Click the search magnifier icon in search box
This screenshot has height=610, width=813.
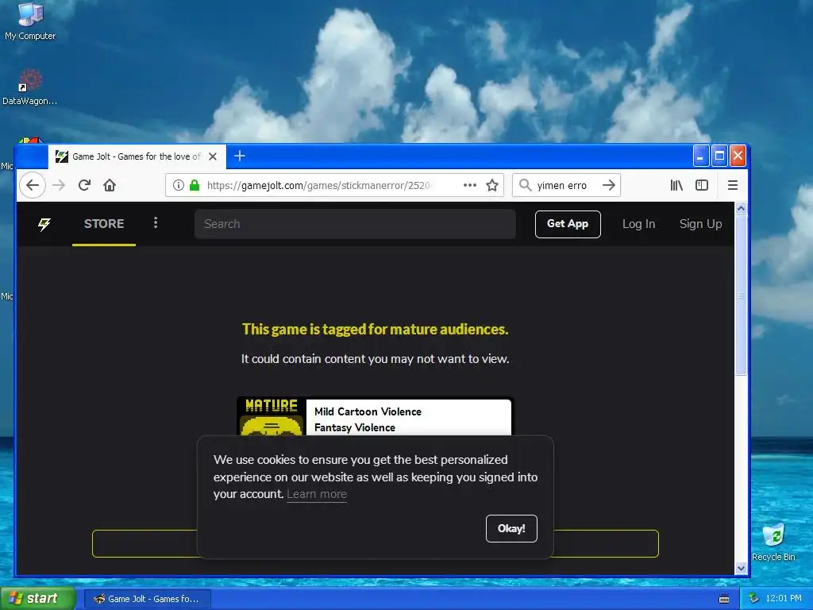(526, 185)
